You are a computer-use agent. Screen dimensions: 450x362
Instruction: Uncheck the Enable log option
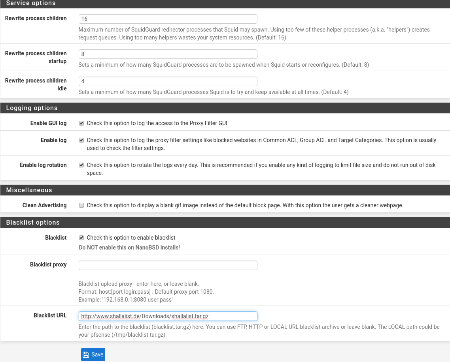point(81,140)
